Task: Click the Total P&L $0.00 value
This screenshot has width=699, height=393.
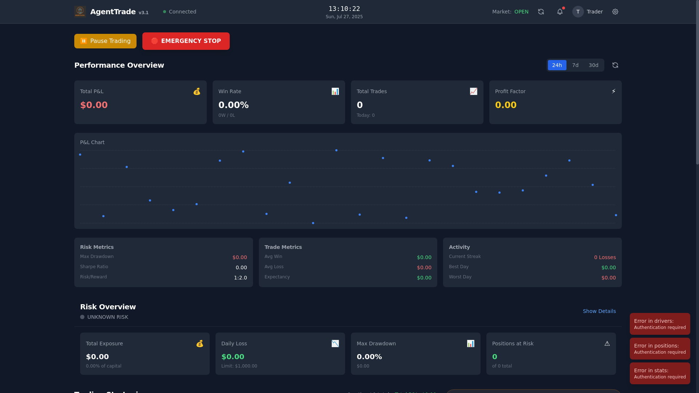Action: tap(94, 105)
